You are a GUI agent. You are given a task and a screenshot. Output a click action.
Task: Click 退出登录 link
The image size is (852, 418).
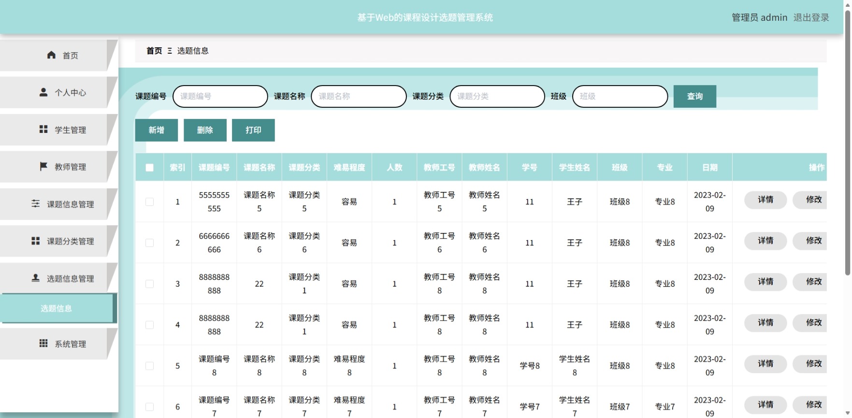[811, 17]
